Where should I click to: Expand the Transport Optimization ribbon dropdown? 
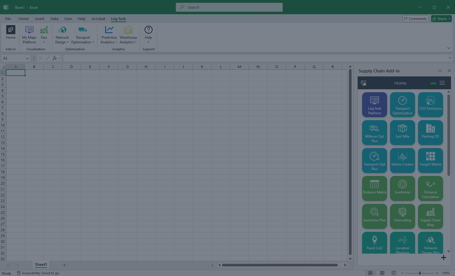pyautogui.click(x=83, y=35)
